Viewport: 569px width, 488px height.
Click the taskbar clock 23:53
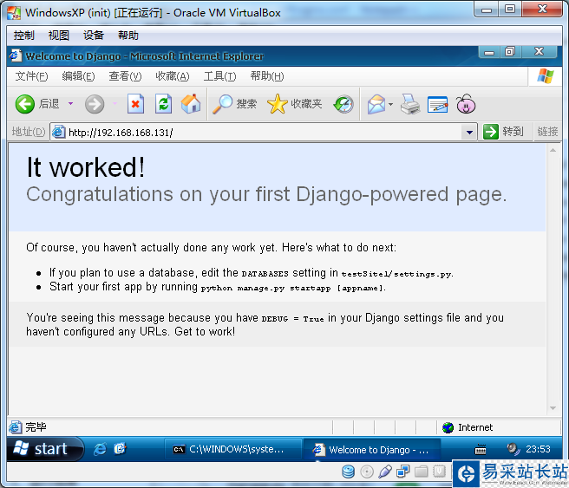pos(538,449)
